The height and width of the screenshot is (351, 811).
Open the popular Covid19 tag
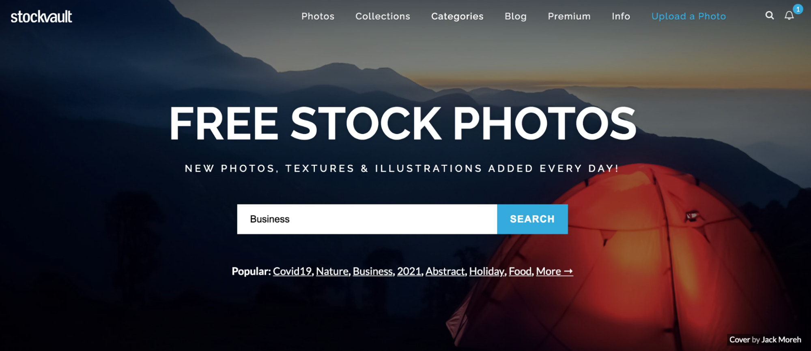coord(292,271)
